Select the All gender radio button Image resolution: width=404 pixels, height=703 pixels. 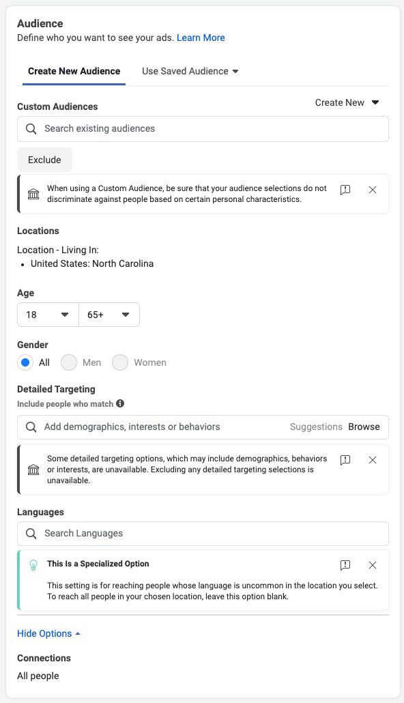coord(25,362)
